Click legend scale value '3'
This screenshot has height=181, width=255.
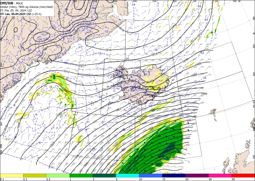[93, 179]
